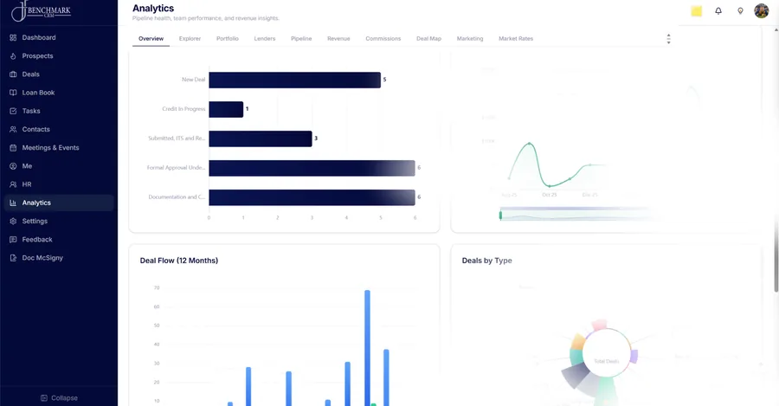The width and height of the screenshot is (779, 406).
Task: Click the Deals by Type heading
Action: [x=486, y=261]
